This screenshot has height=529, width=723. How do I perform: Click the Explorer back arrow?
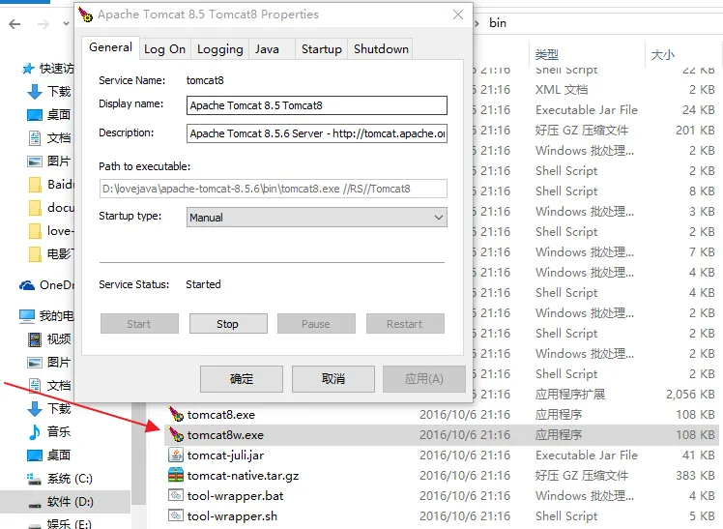[x=14, y=24]
